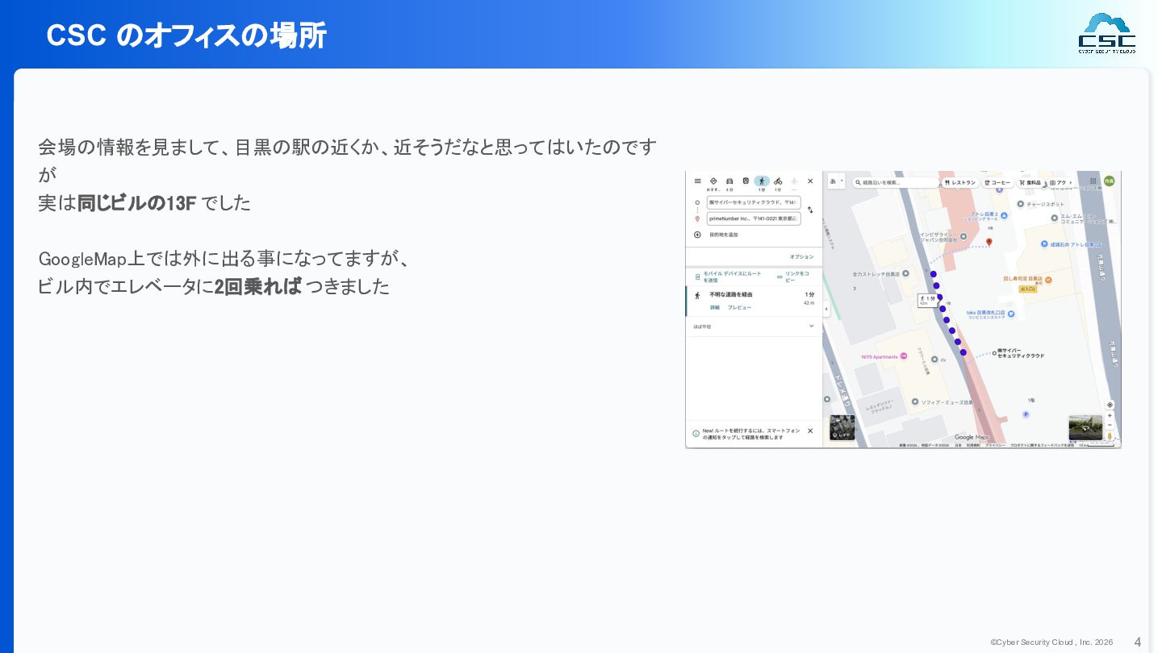Select the walking travel mode
1162x653 pixels.
(762, 181)
